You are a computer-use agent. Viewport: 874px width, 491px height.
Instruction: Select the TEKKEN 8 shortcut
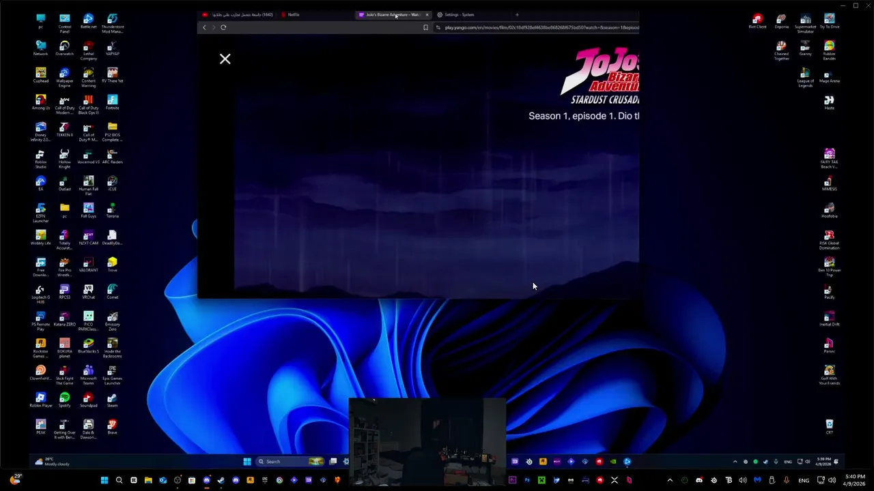click(x=64, y=130)
